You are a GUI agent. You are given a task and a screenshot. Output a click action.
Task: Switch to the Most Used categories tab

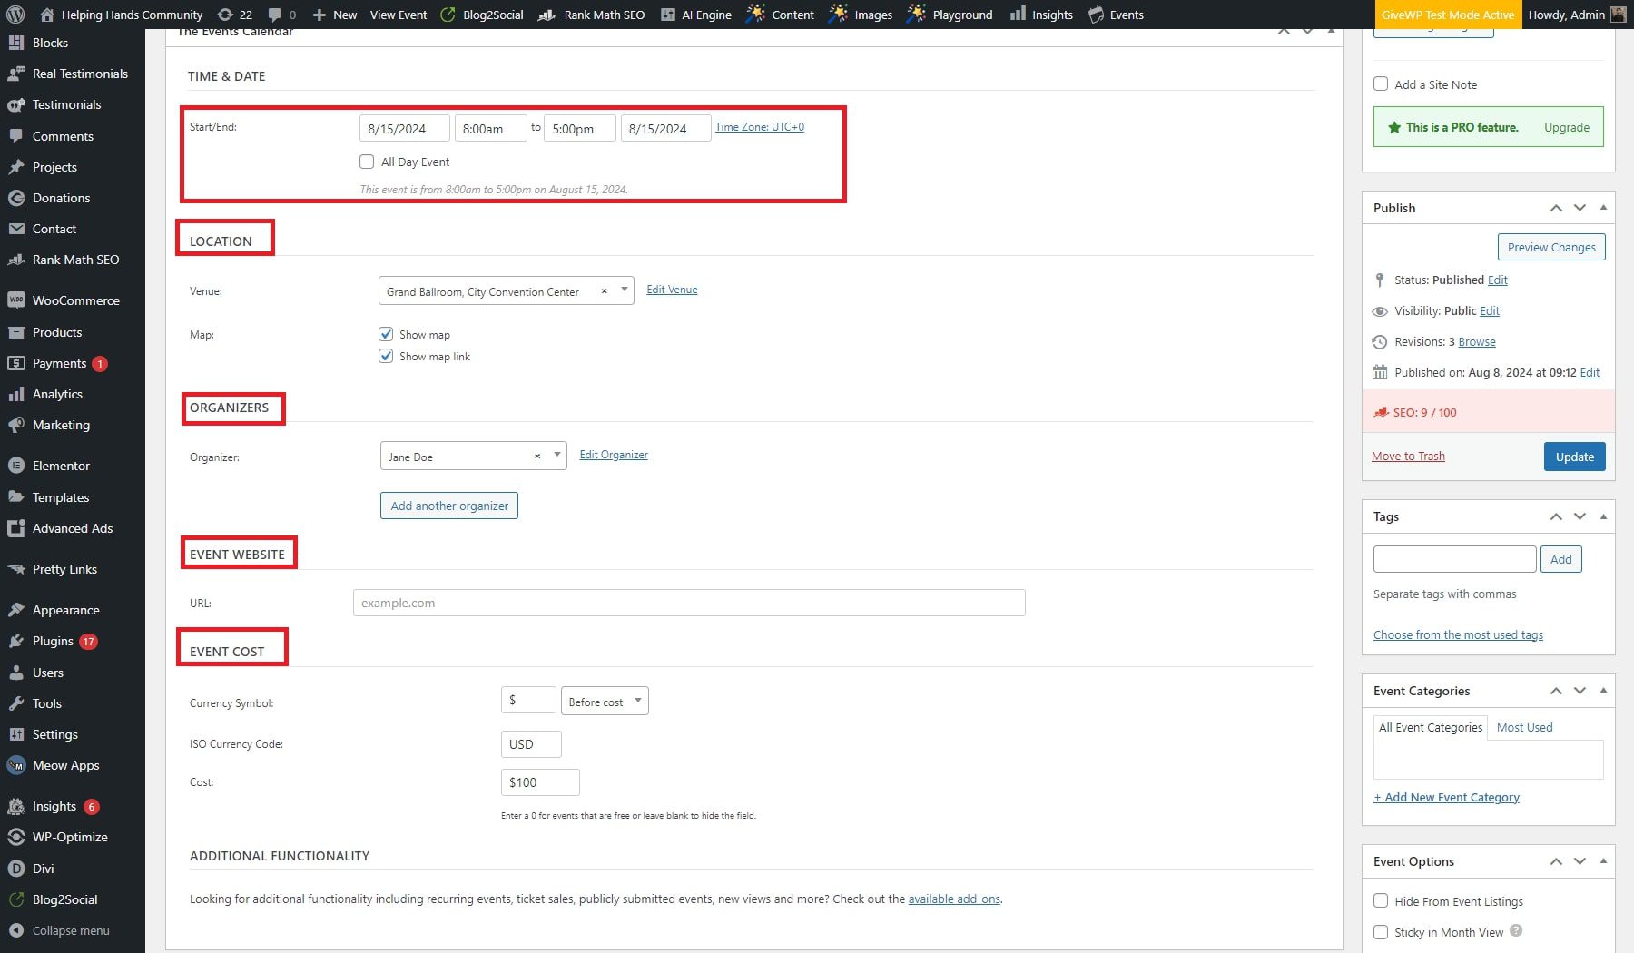1524,727
